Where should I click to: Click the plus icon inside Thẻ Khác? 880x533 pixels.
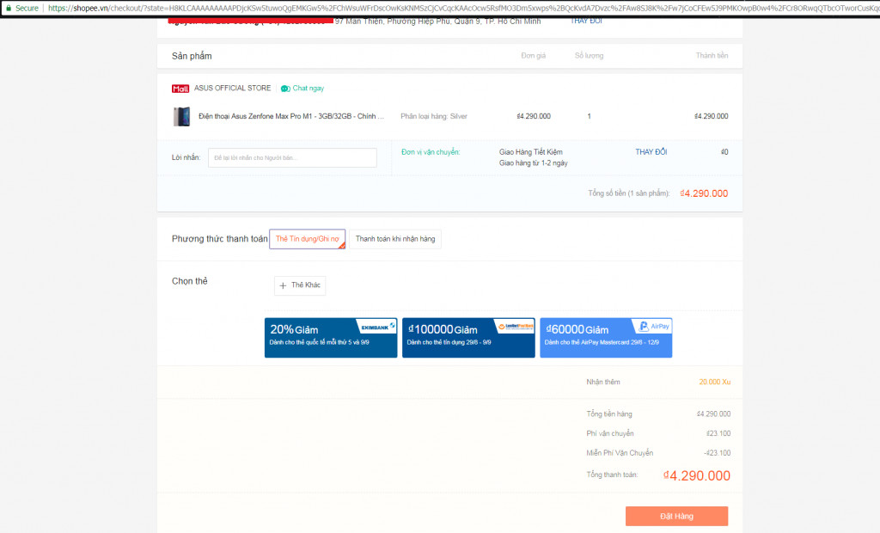[x=284, y=285]
